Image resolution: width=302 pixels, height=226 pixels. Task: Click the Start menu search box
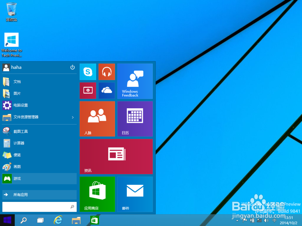click(36, 207)
